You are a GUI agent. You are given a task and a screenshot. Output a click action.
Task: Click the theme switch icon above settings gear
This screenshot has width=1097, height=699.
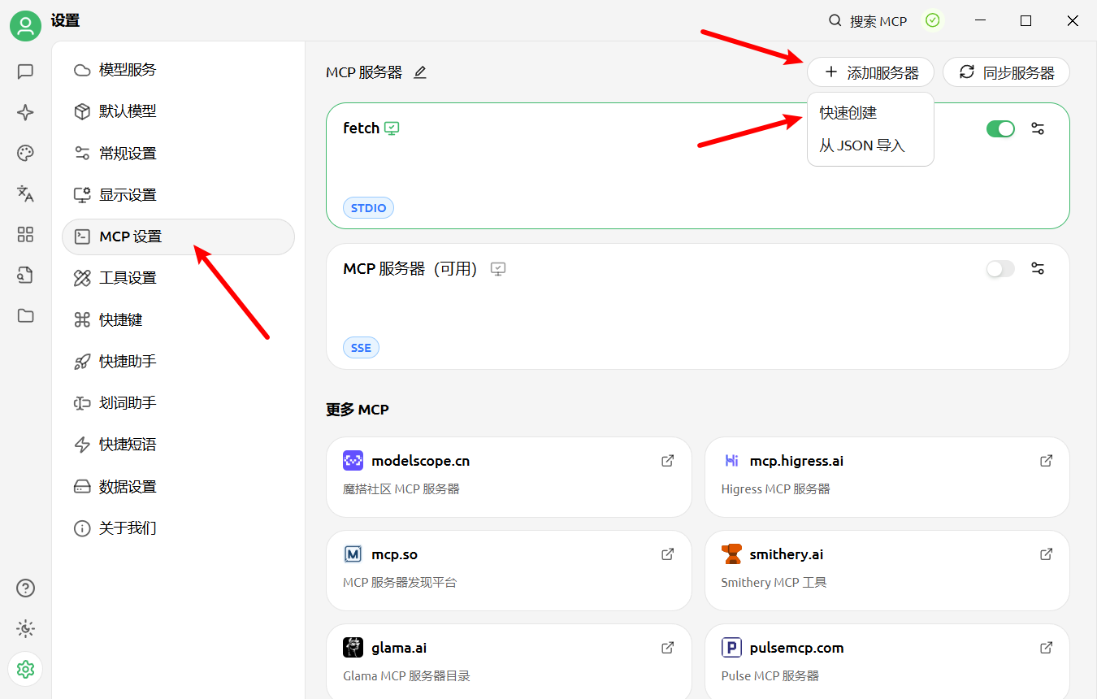pos(25,628)
